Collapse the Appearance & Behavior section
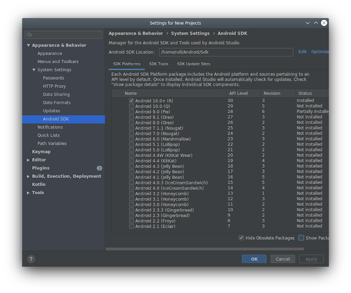 (29, 45)
